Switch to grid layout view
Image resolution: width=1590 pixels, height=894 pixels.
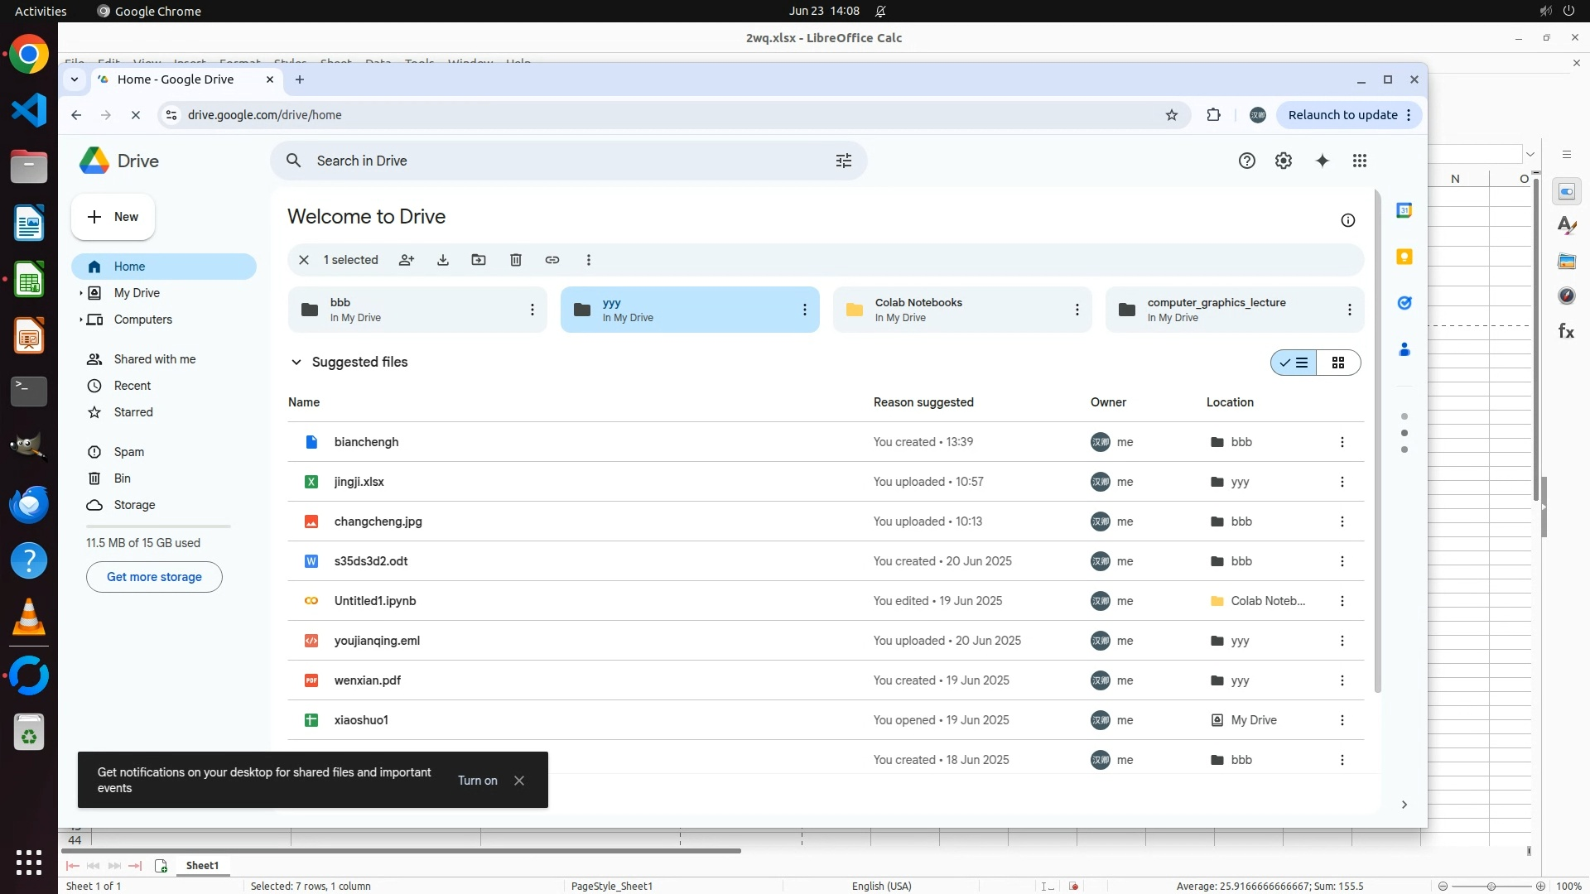point(1338,363)
